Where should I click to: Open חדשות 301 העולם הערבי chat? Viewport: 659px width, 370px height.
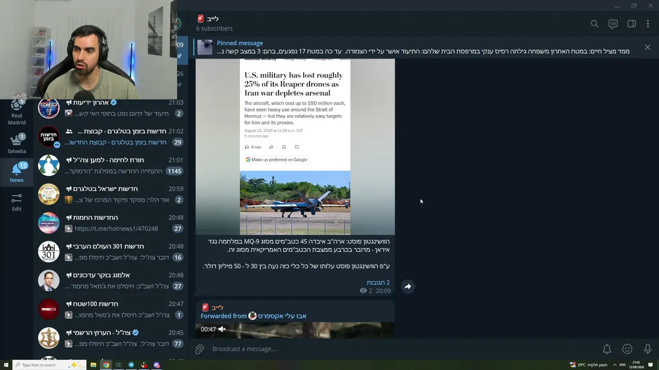(111, 252)
